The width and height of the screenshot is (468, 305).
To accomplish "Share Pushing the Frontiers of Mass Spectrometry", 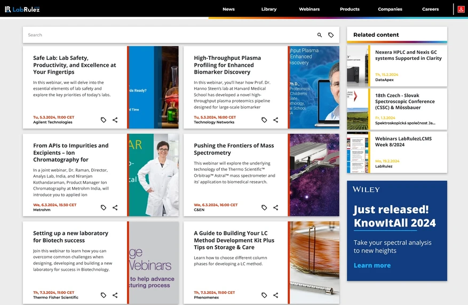I will (275, 207).
